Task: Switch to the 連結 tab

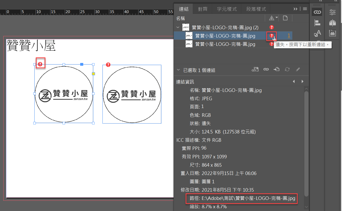Action: click(x=184, y=9)
